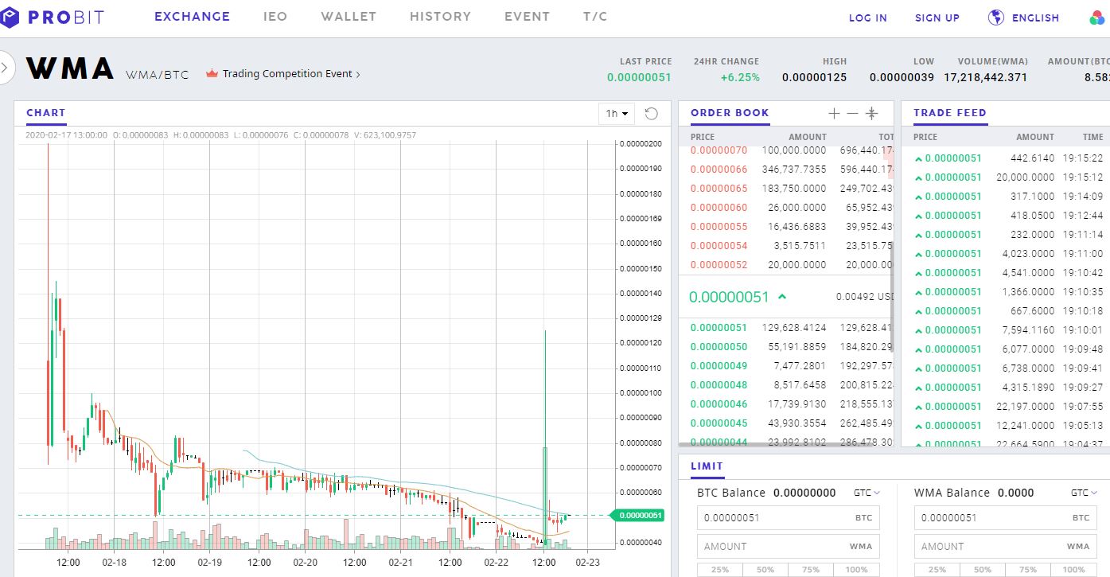Click the sell AMOUNT WMA input field
The width and height of the screenshot is (1110, 577).
(x=1006, y=547)
